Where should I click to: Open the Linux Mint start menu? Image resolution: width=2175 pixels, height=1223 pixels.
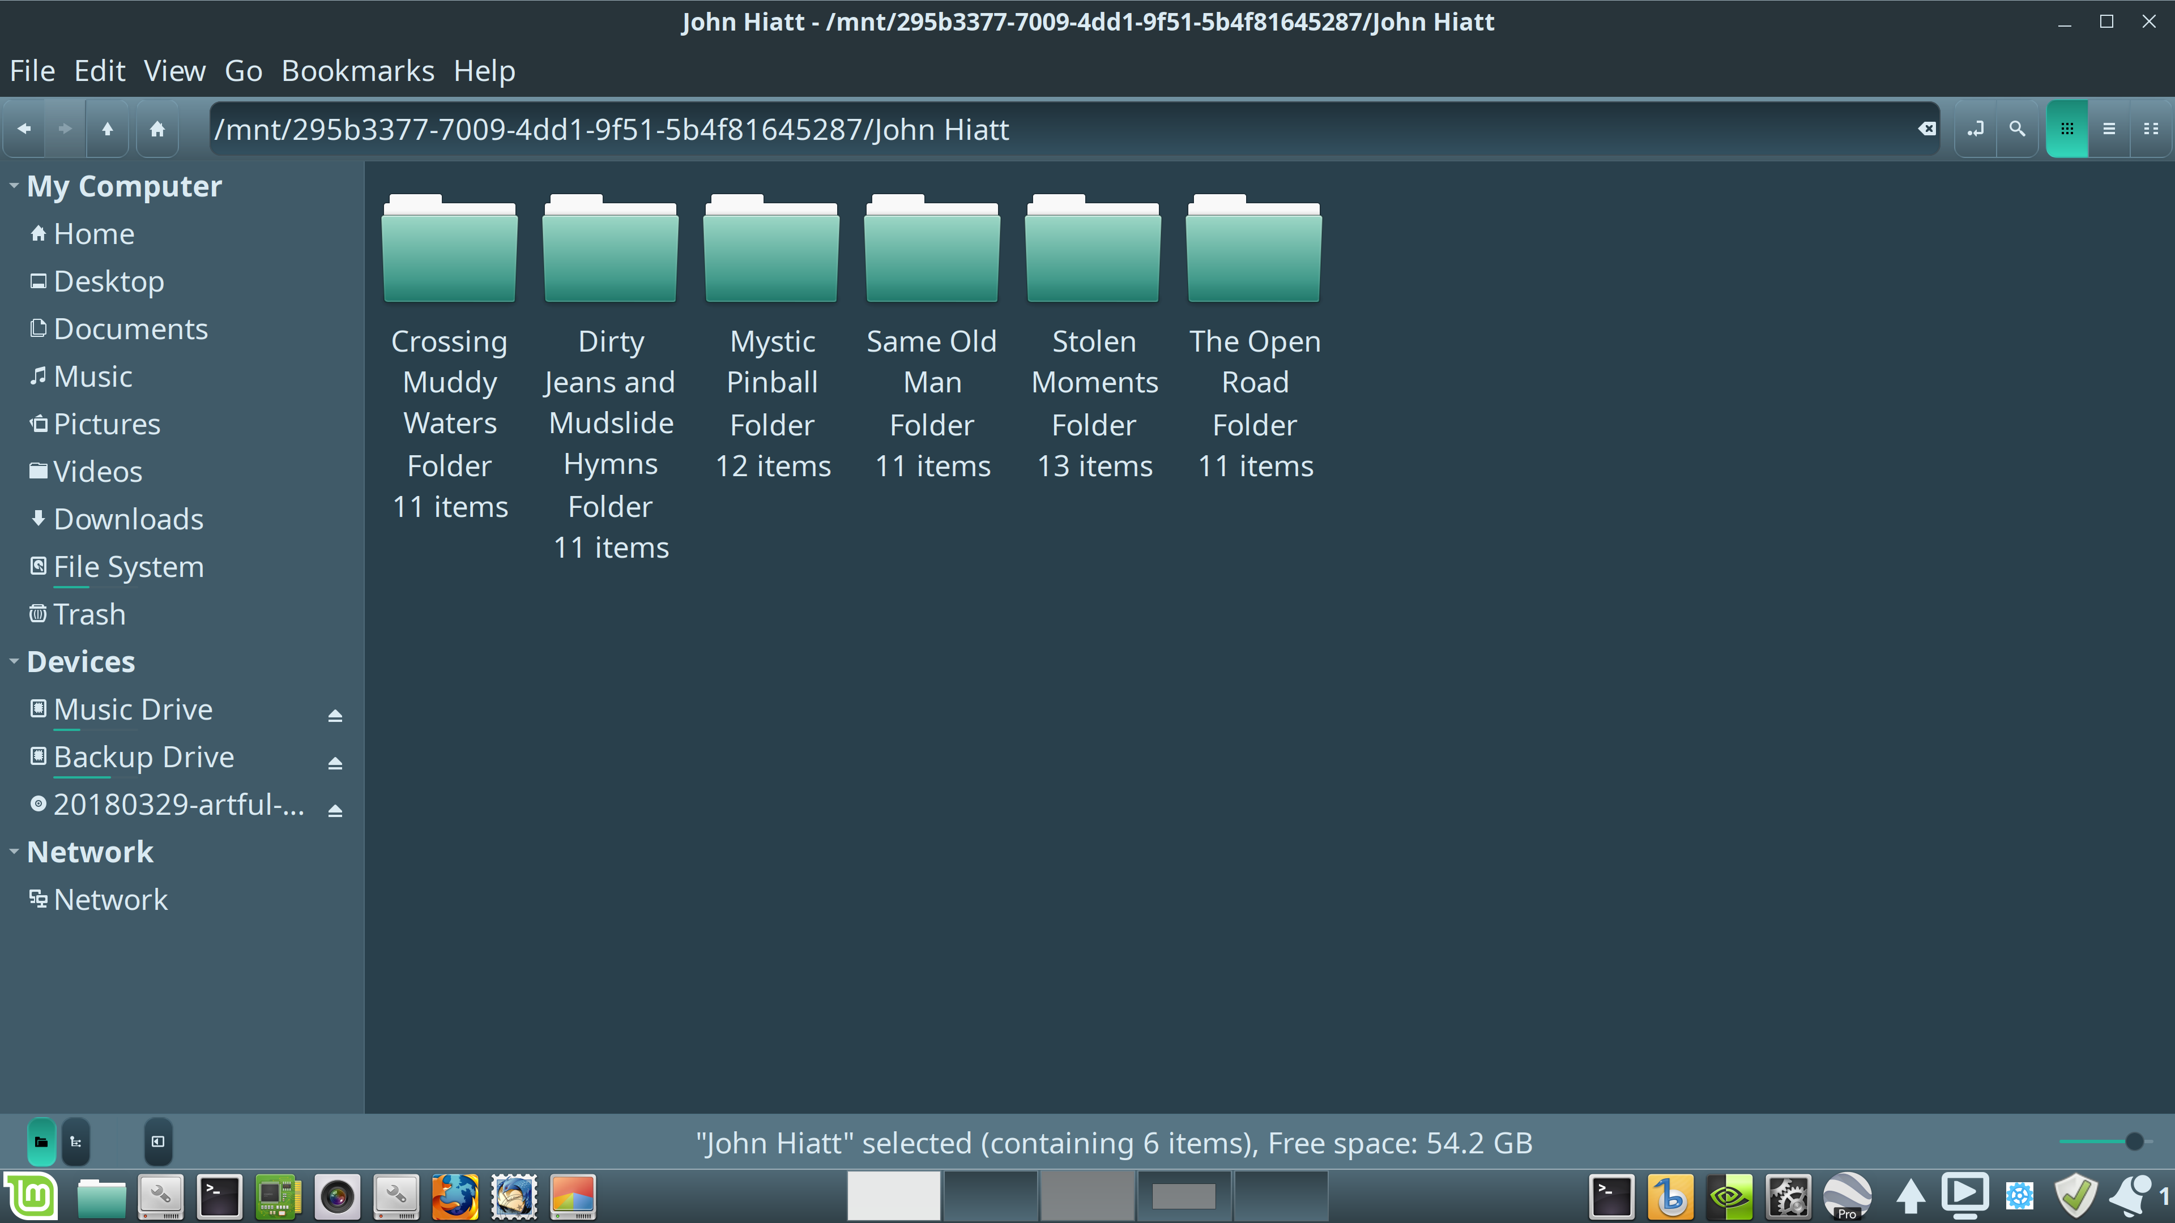[x=31, y=1196]
